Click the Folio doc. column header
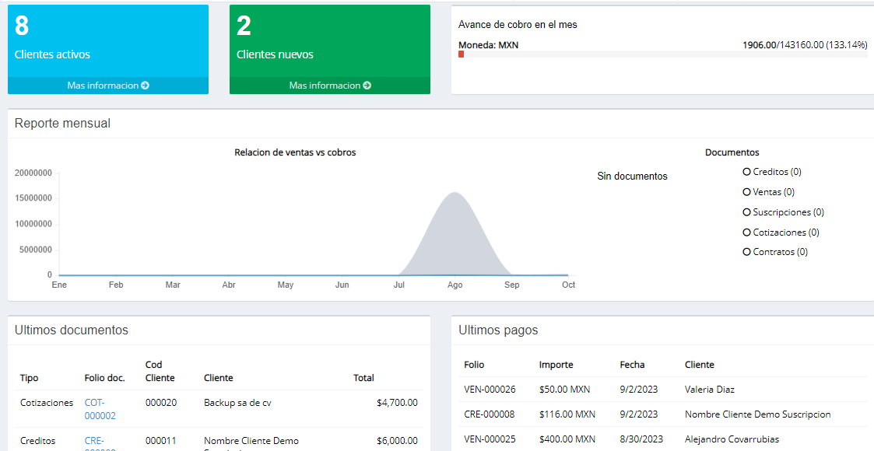 coord(104,378)
